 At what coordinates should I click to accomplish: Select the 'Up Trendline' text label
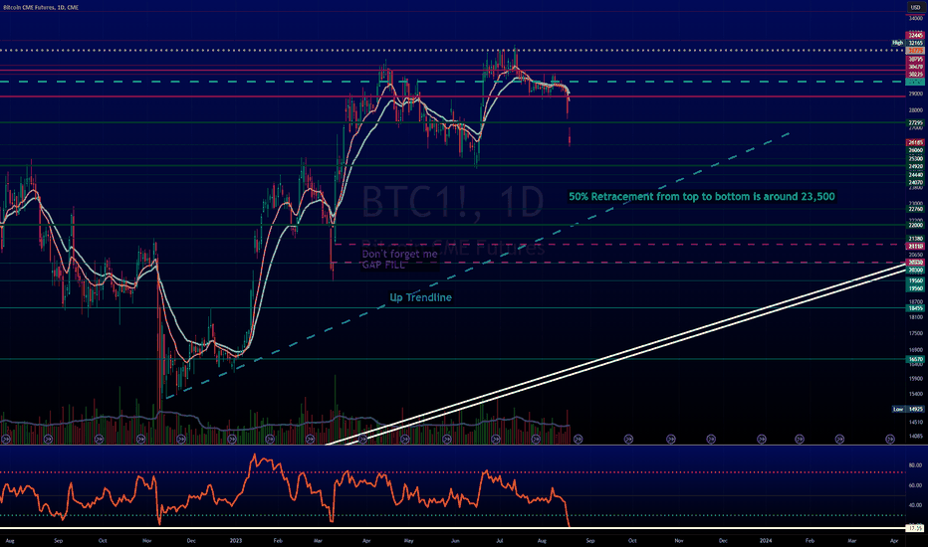421,297
